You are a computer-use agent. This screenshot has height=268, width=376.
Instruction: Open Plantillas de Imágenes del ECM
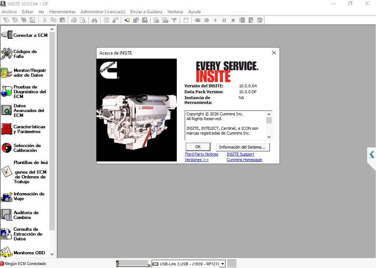[24, 172]
